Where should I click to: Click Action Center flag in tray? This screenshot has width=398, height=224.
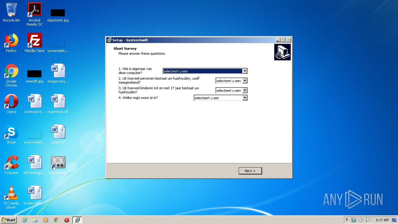pyautogui.click(x=368, y=220)
